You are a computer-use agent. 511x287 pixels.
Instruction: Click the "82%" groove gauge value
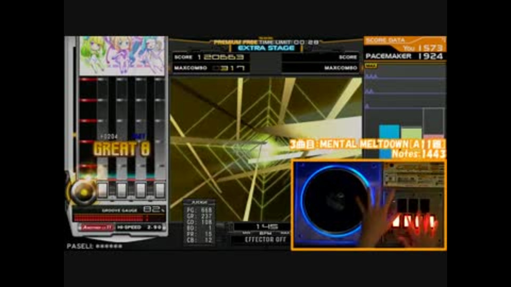coord(154,209)
